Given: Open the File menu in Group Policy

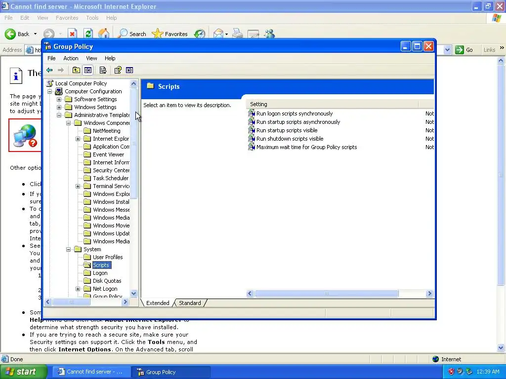Looking at the screenshot, I should coord(51,58).
